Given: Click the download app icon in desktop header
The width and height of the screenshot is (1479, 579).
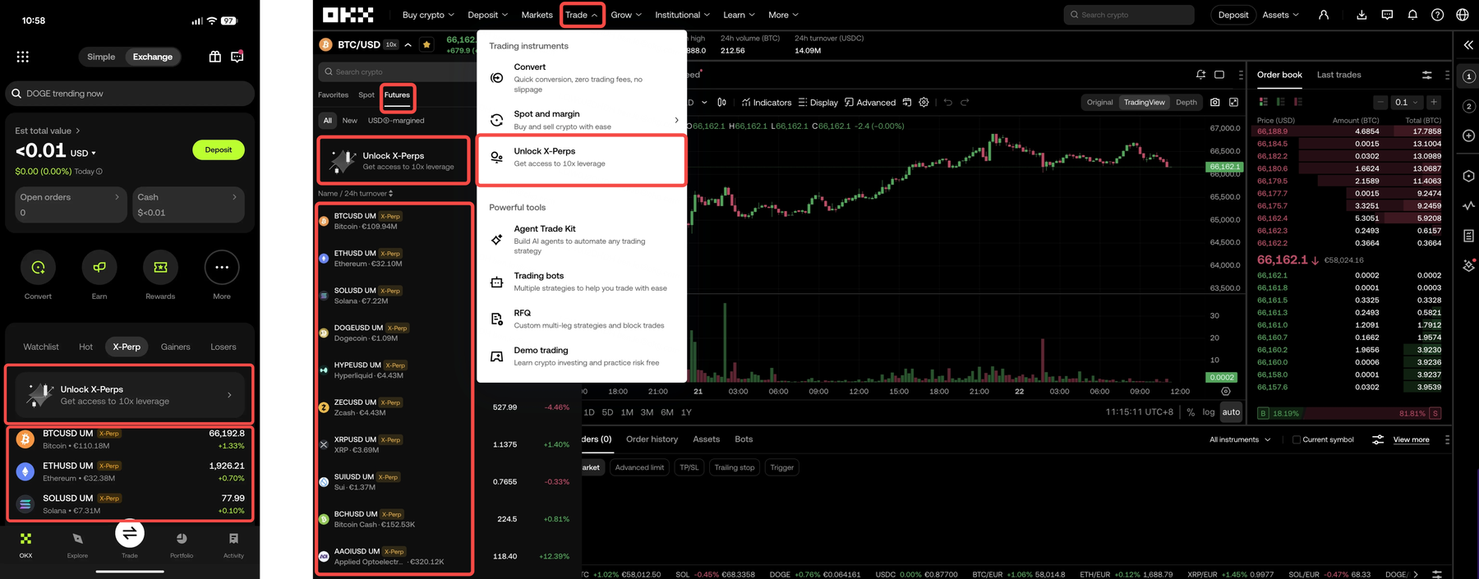Looking at the screenshot, I should (x=1362, y=15).
